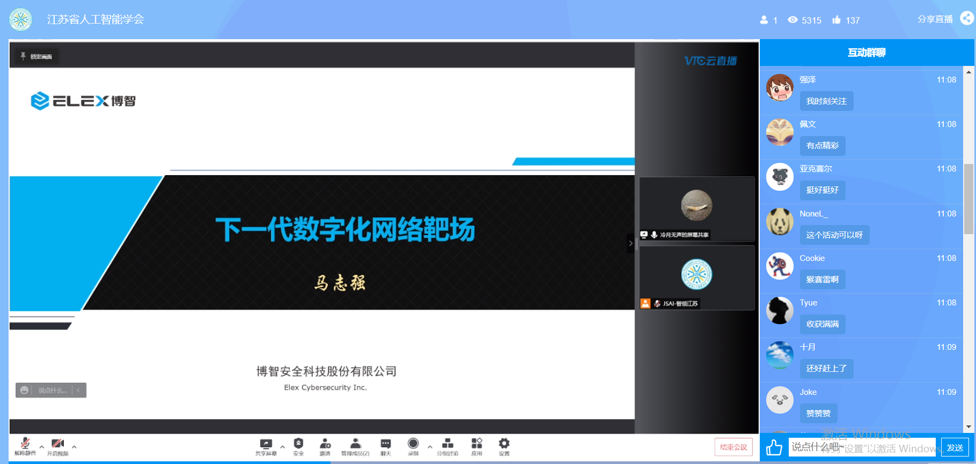Start recording with the 录制 button
Screen dimensions: 976x464
point(413,446)
